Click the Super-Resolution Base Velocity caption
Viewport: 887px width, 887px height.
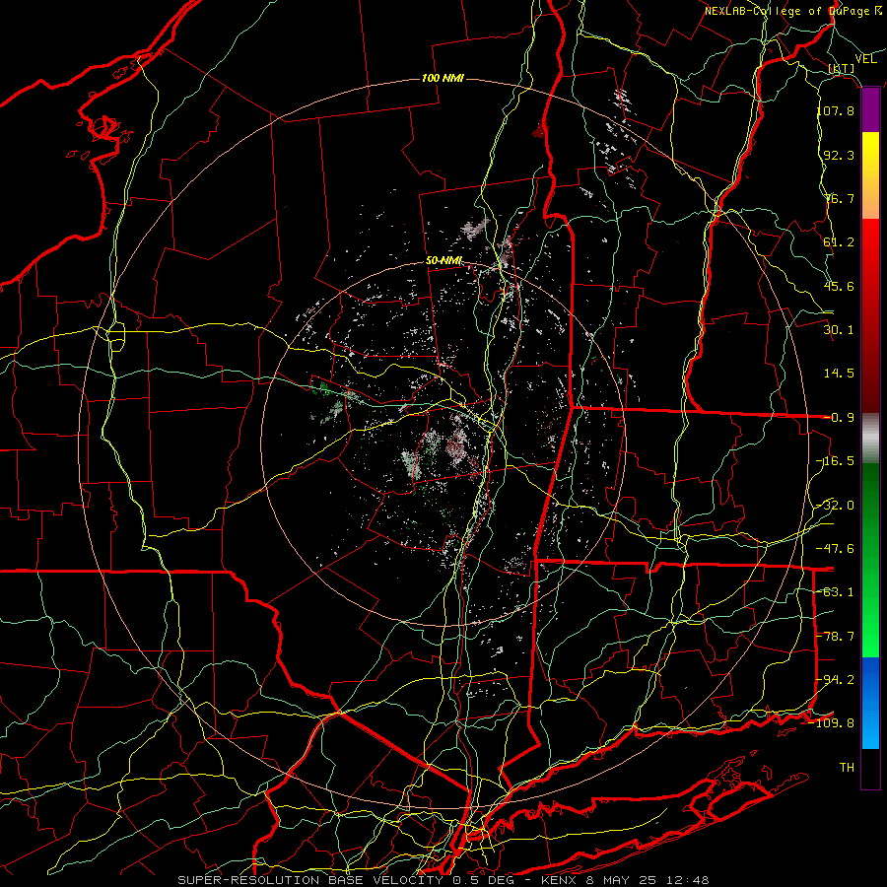tap(443, 880)
